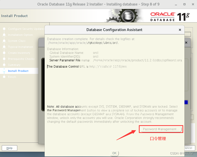Click the 'Global Database Name:' label
Screen dimensions: 197x157
[x=67, y=53]
